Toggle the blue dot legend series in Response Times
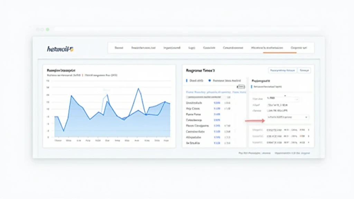This screenshot has height=199, width=354. pos(209,80)
